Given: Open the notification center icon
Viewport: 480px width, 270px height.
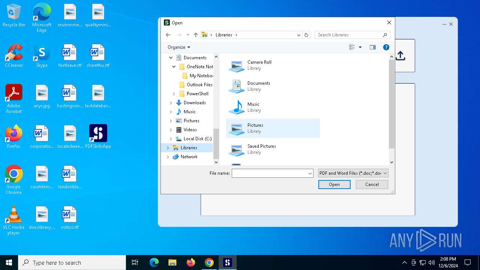Looking at the screenshot, I should point(468,262).
